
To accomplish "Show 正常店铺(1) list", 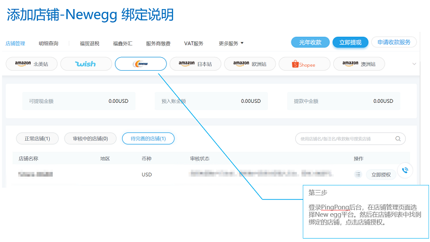I will coord(37,139).
